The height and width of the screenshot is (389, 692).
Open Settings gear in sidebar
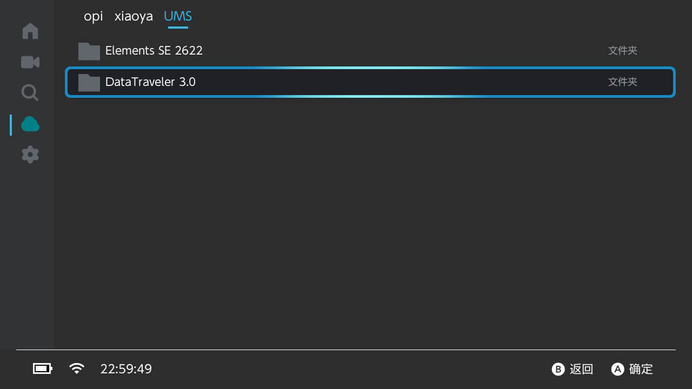click(30, 155)
